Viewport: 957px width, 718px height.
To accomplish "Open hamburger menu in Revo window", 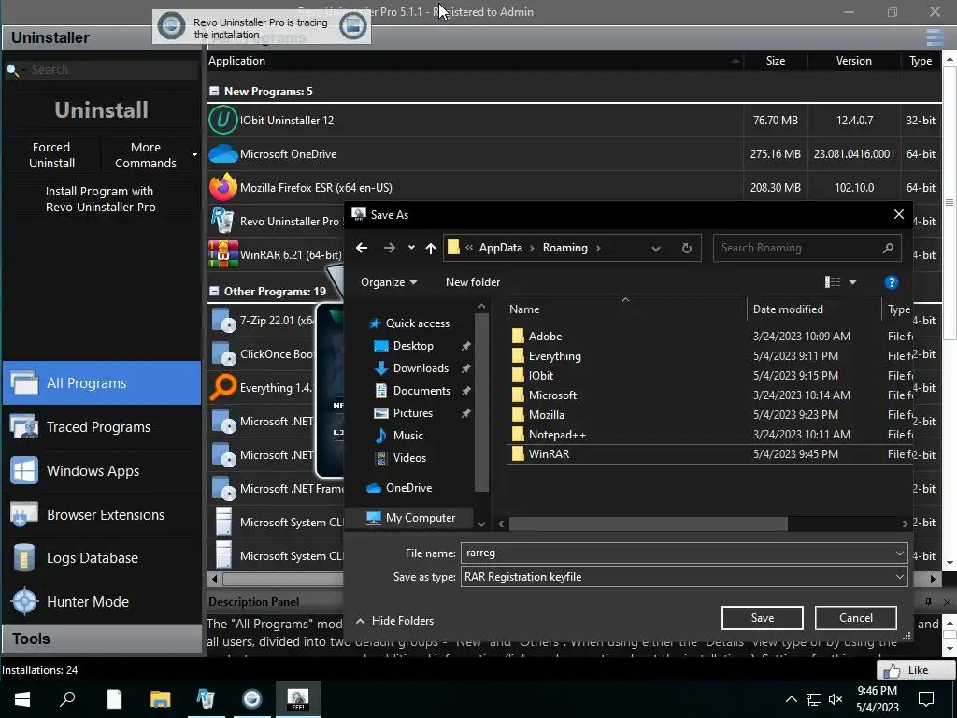I will point(935,37).
